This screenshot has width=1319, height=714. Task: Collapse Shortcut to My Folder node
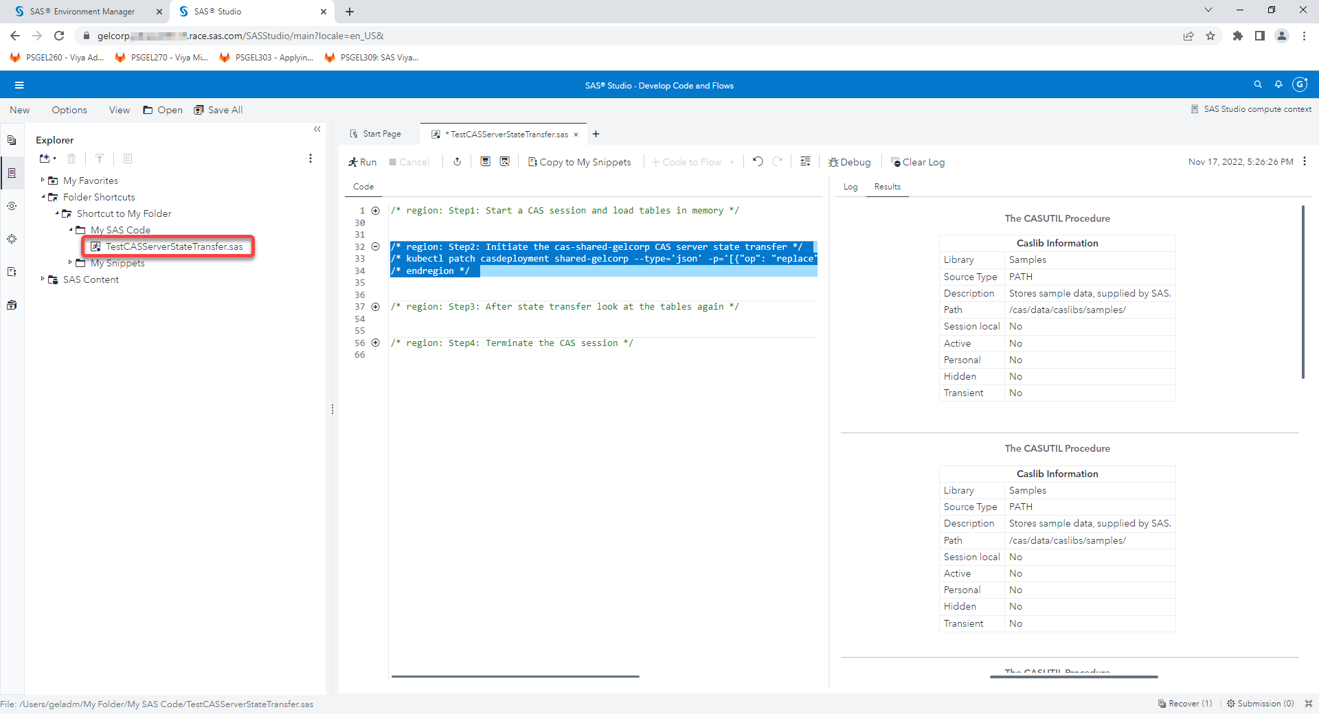point(56,213)
